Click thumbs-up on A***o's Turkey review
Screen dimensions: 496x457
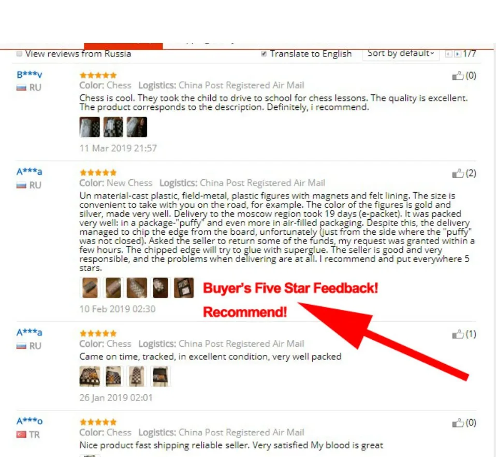pos(457,423)
